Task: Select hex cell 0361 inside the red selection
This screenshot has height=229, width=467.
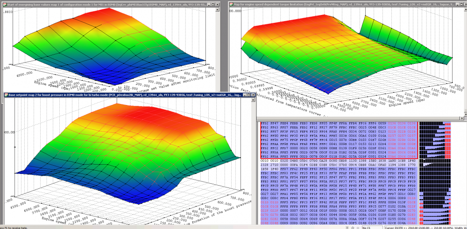Action: [382, 148]
